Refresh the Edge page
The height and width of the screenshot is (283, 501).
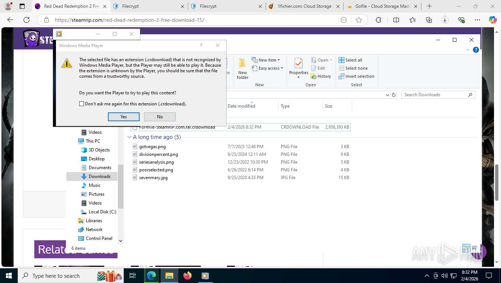tap(27, 20)
